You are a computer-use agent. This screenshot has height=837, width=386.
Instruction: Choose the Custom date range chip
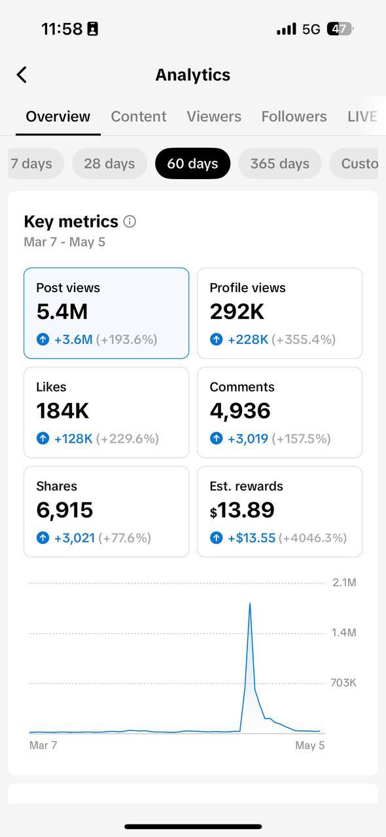pos(354,163)
